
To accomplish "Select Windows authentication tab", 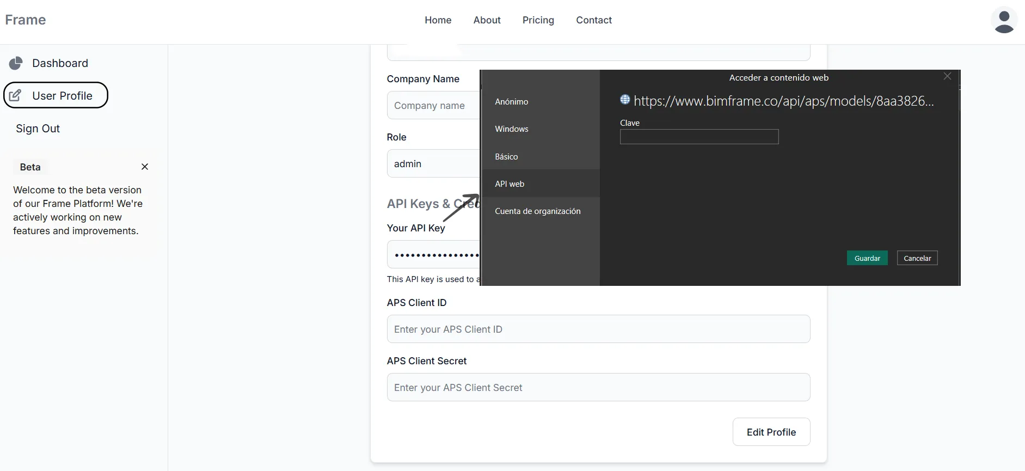I will coord(541,129).
